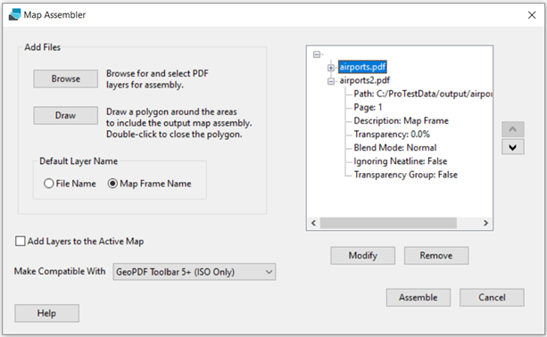Image resolution: width=547 pixels, height=337 pixels.
Task: Click the horizontal scrollbar left arrow
Action: (x=313, y=223)
